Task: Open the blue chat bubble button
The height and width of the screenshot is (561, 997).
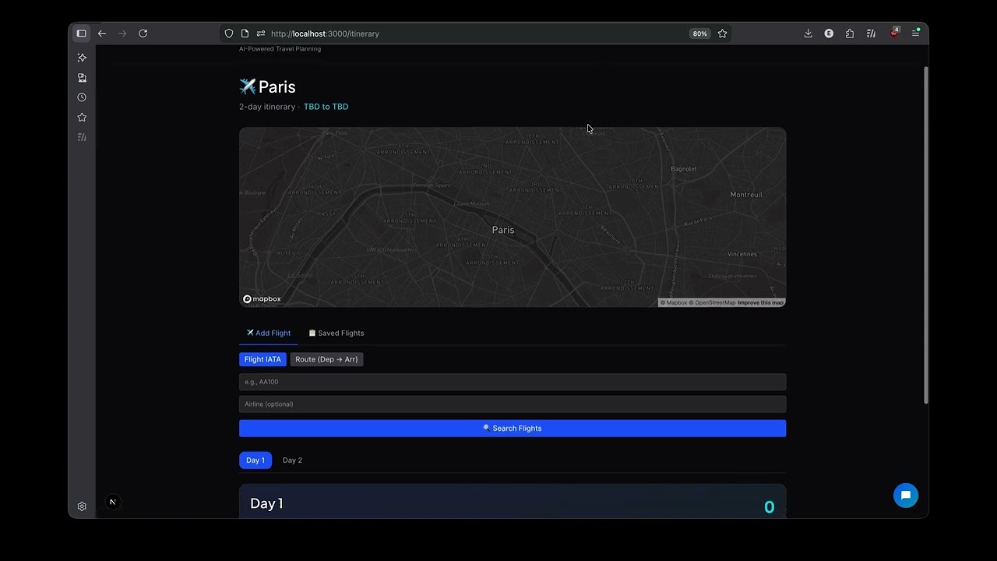Action: click(x=906, y=496)
